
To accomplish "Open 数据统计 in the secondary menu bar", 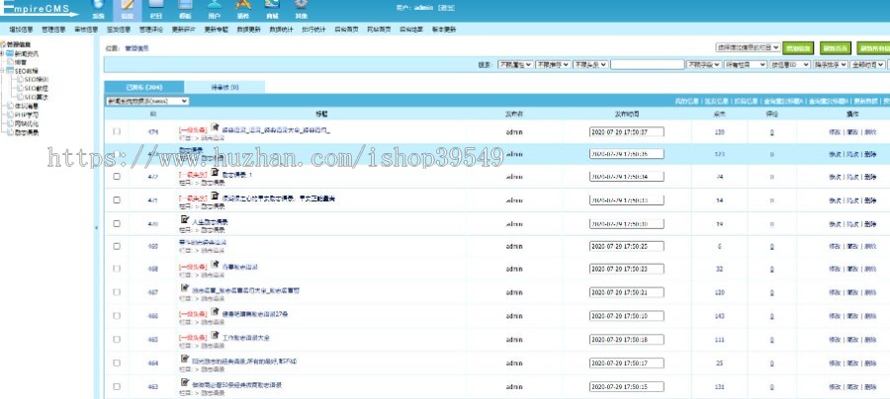I will 281,30.
